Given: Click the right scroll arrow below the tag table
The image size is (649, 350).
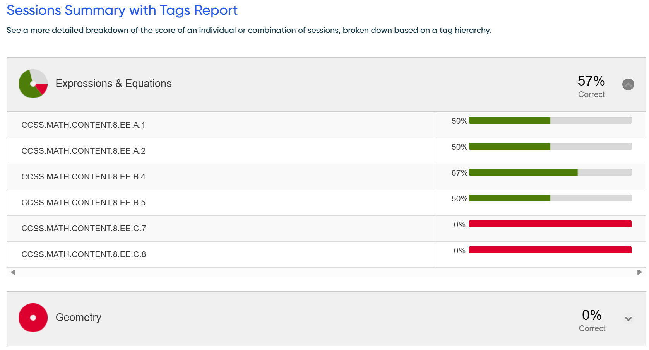Looking at the screenshot, I should [639, 272].
